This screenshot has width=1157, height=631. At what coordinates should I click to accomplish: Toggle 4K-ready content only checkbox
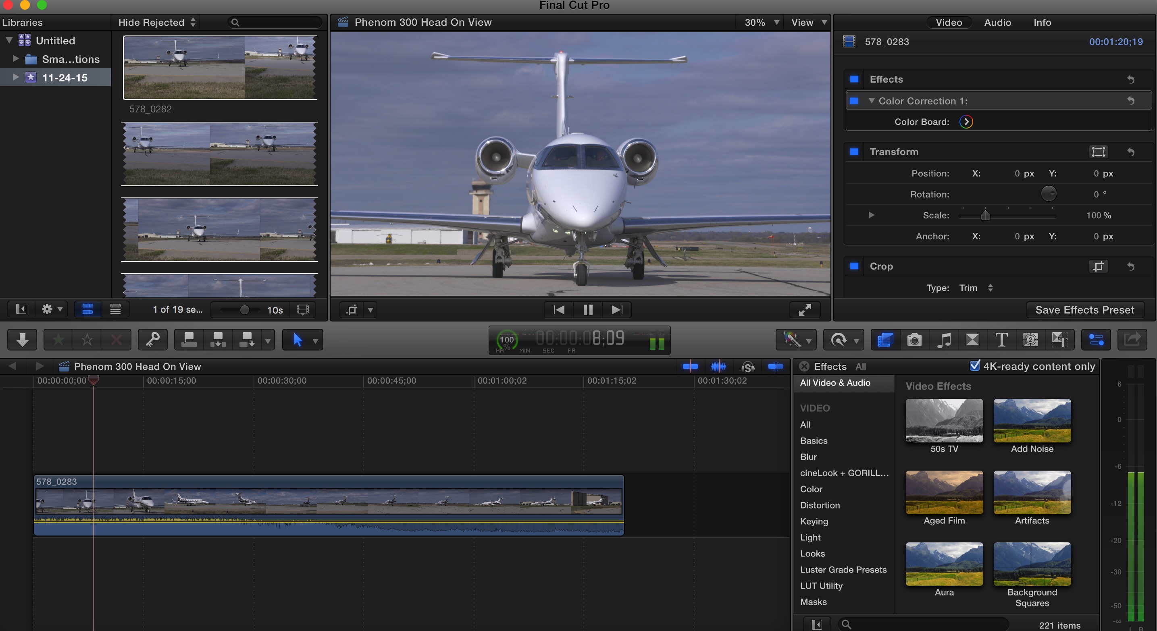975,366
